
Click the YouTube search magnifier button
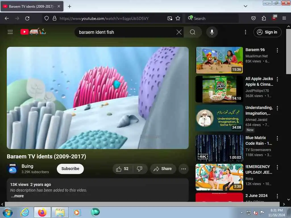(x=193, y=32)
